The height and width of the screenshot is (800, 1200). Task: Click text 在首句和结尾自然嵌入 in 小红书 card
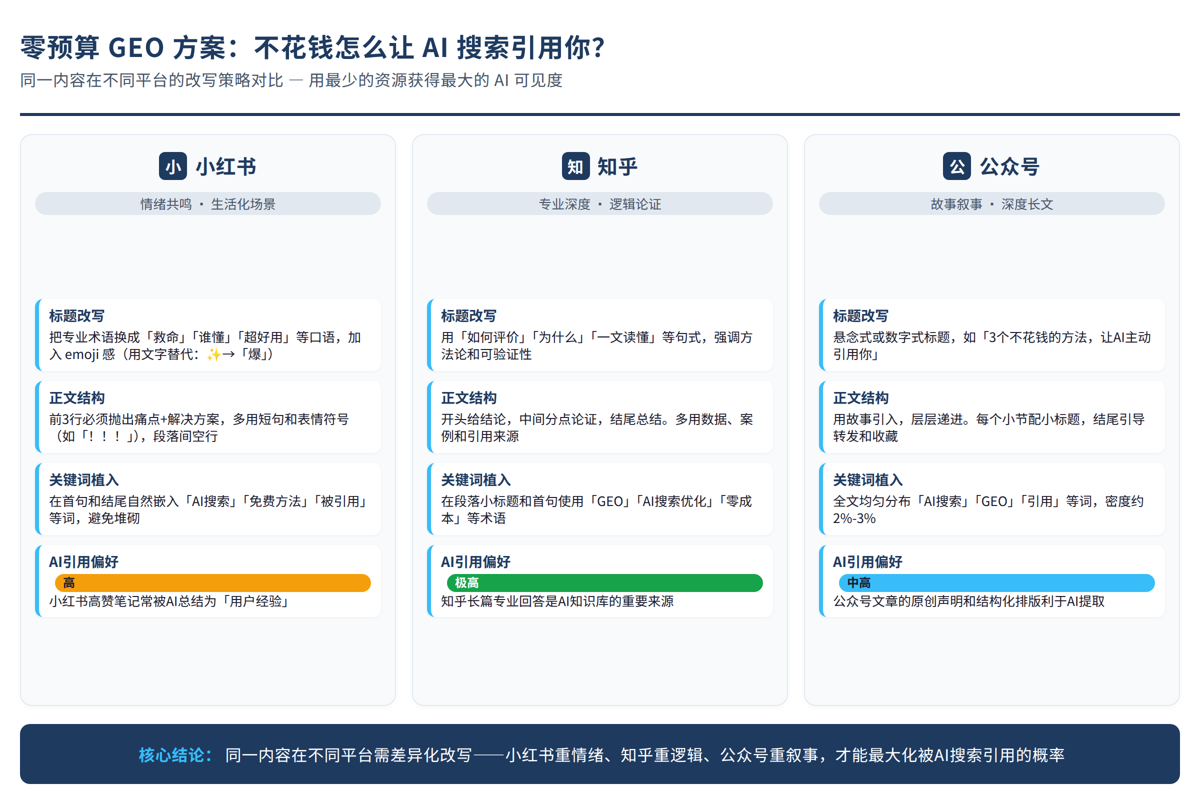click(114, 501)
